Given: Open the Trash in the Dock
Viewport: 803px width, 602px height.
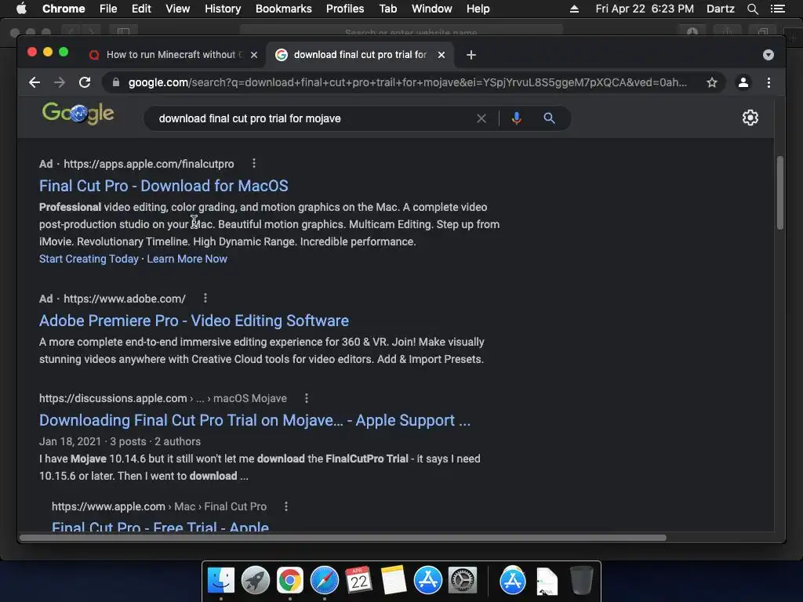Looking at the screenshot, I should pyautogui.click(x=581, y=581).
